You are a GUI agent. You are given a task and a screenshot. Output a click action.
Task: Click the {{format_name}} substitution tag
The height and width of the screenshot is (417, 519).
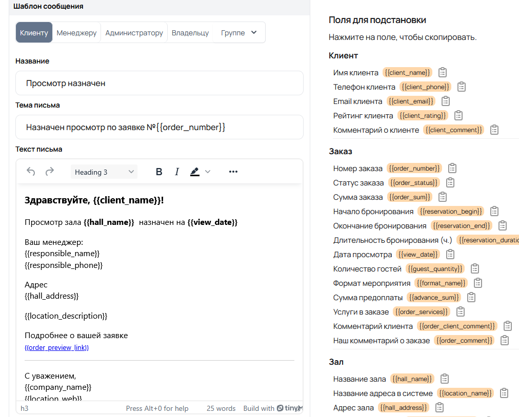pos(441,283)
